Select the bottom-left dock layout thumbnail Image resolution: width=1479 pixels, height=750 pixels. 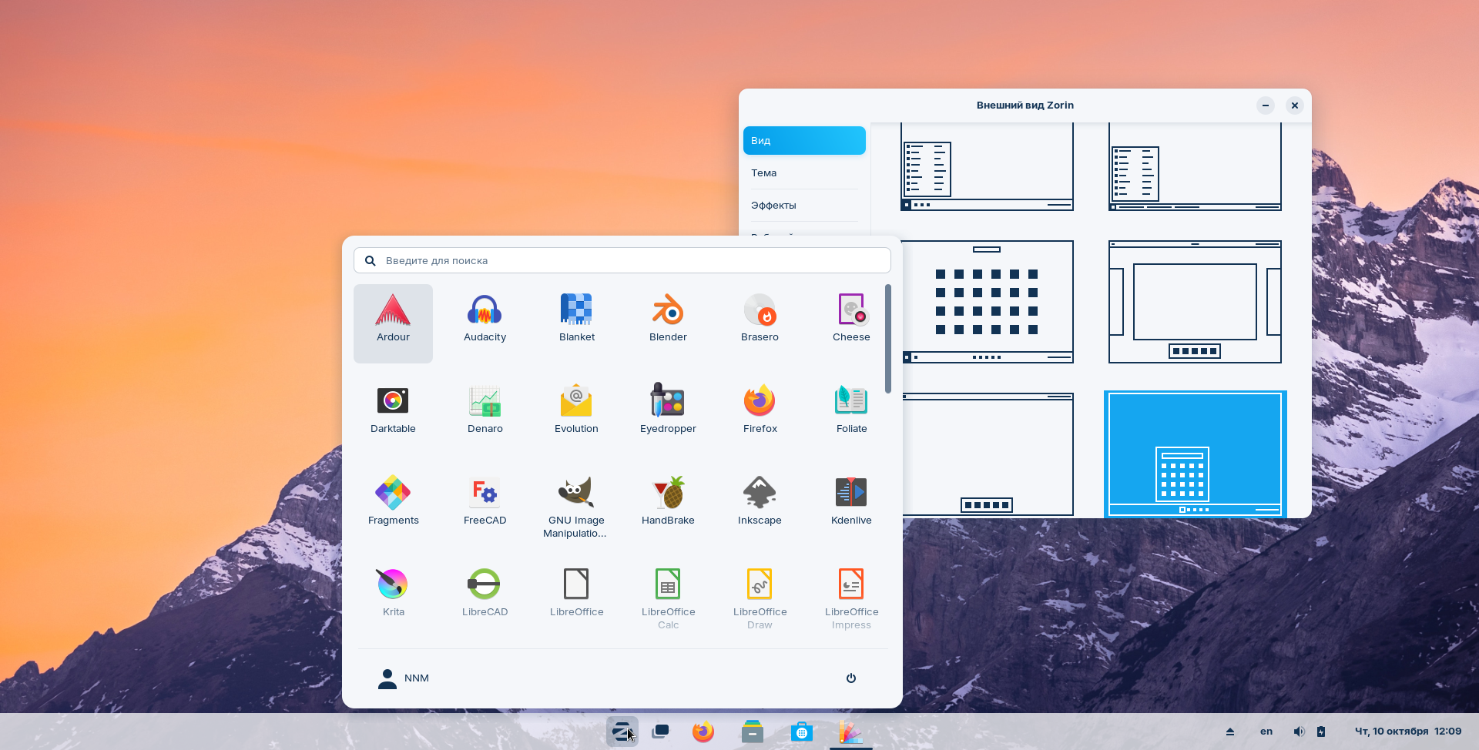click(987, 454)
